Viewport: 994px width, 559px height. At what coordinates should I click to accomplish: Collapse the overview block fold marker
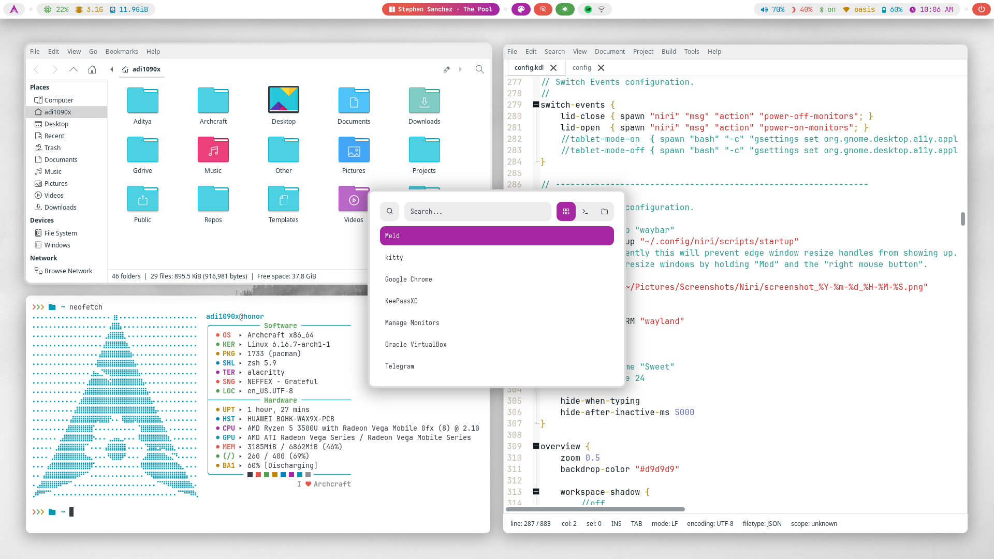tap(536, 446)
